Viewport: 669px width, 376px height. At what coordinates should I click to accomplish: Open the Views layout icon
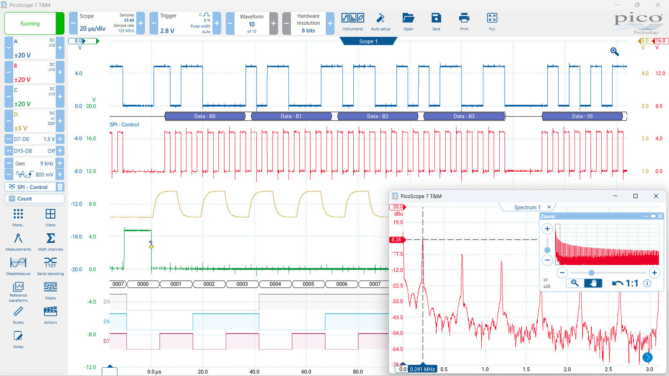(50, 217)
